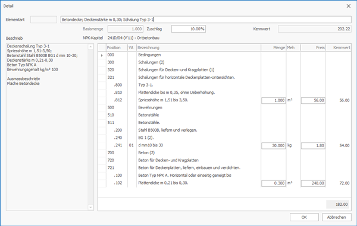The height and width of the screenshot is (226, 357).
Task: Click the Beschrieb scrollbar down arrow
Action: pos(90,207)
